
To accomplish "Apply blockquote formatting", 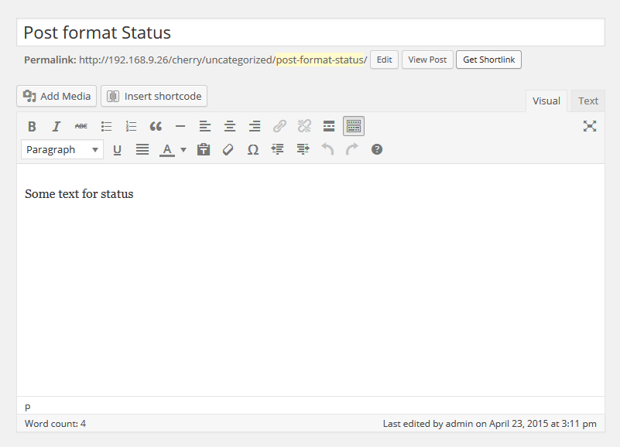I will point(156,125).
